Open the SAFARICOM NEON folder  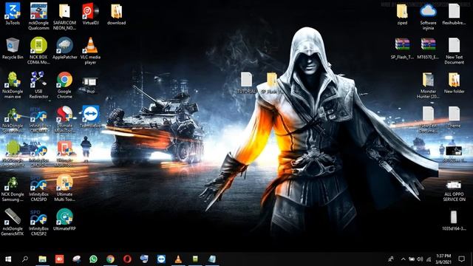[x=64, y=16]
